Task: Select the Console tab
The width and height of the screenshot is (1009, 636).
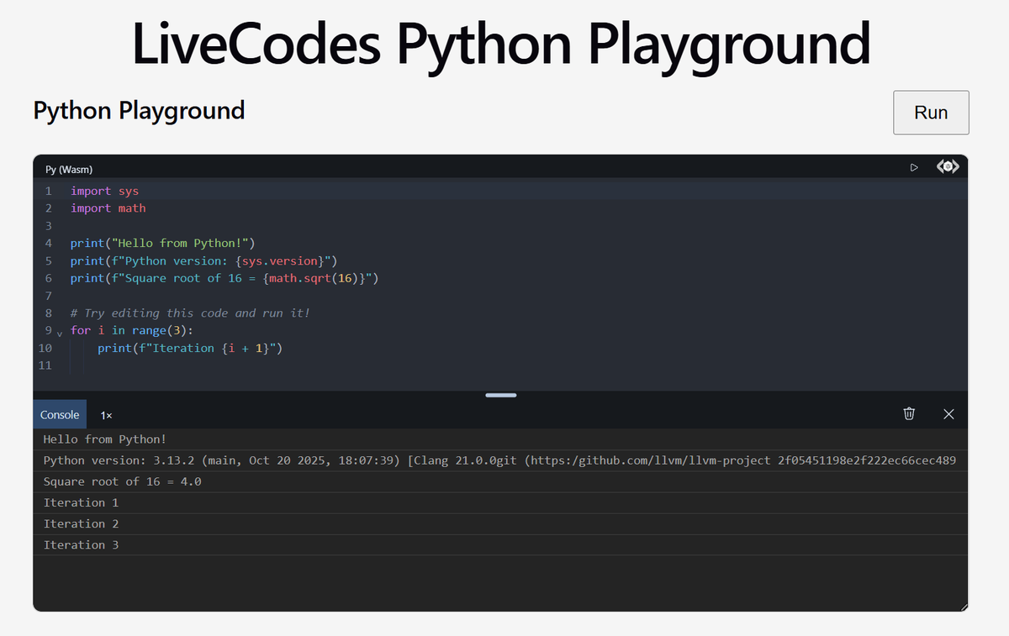Action: (60, 414)
